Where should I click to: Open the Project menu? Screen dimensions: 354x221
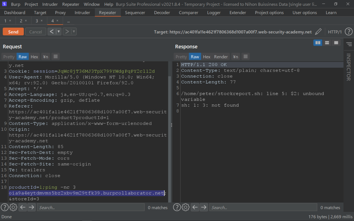click(x=31, y=4)
